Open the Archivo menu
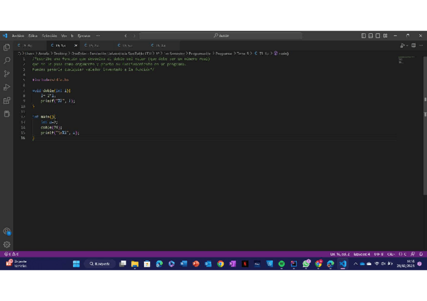 coord(18,36)
